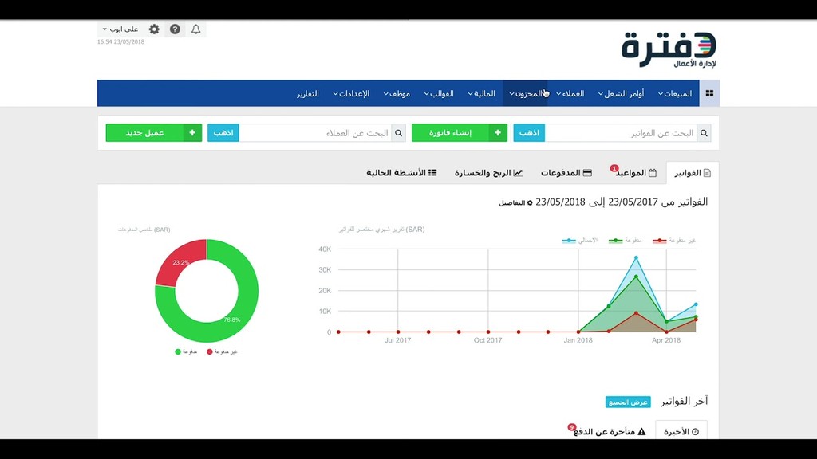Open the القوالب dropdown menu
The height and width of the screenshot is (459, 817).
coord(438,94)
